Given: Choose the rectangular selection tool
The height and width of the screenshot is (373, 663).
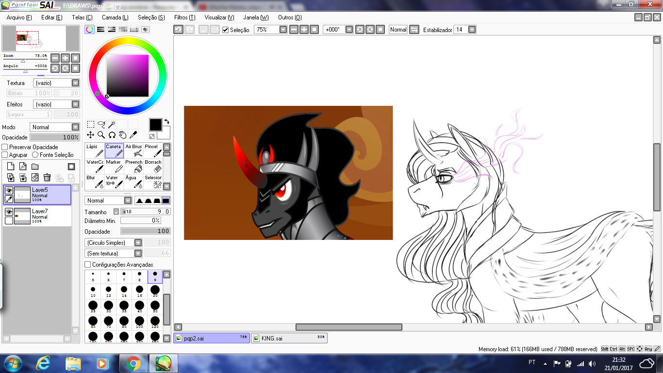Looking at the screenshot, I should [91, 124].
